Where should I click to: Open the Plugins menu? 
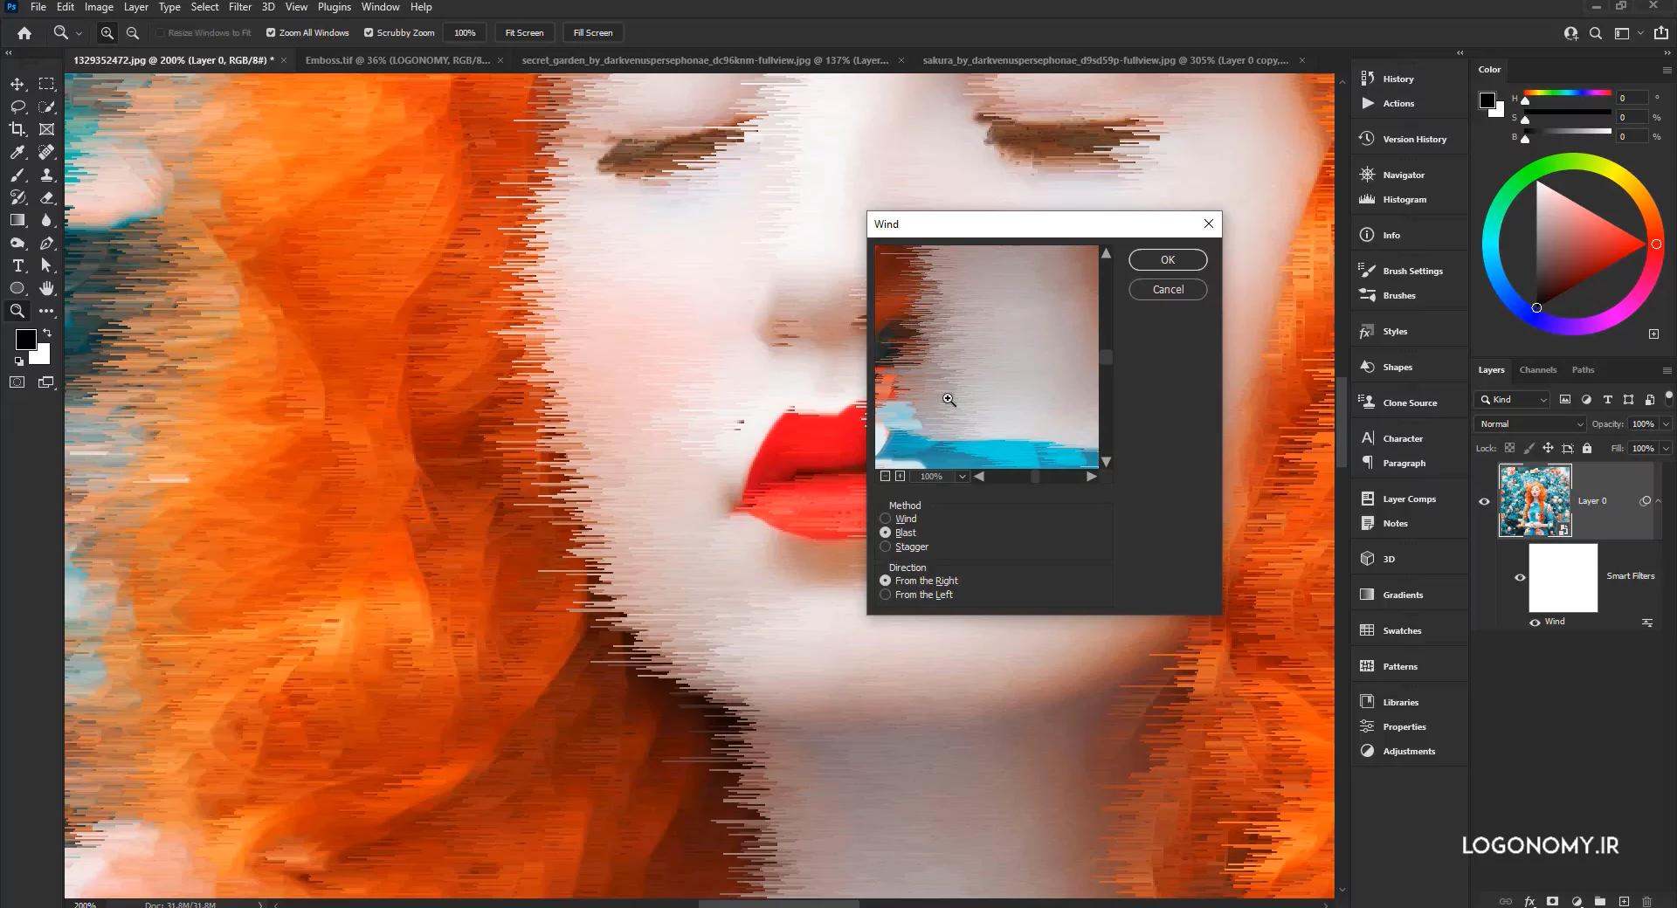point(335,7)
